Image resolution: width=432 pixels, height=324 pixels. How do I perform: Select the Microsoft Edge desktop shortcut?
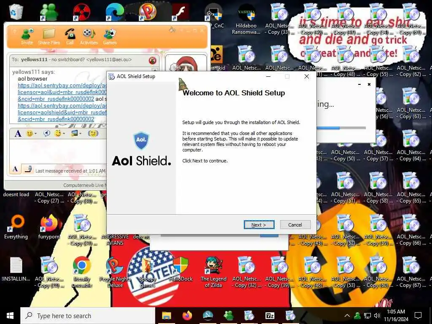(115, 12)
